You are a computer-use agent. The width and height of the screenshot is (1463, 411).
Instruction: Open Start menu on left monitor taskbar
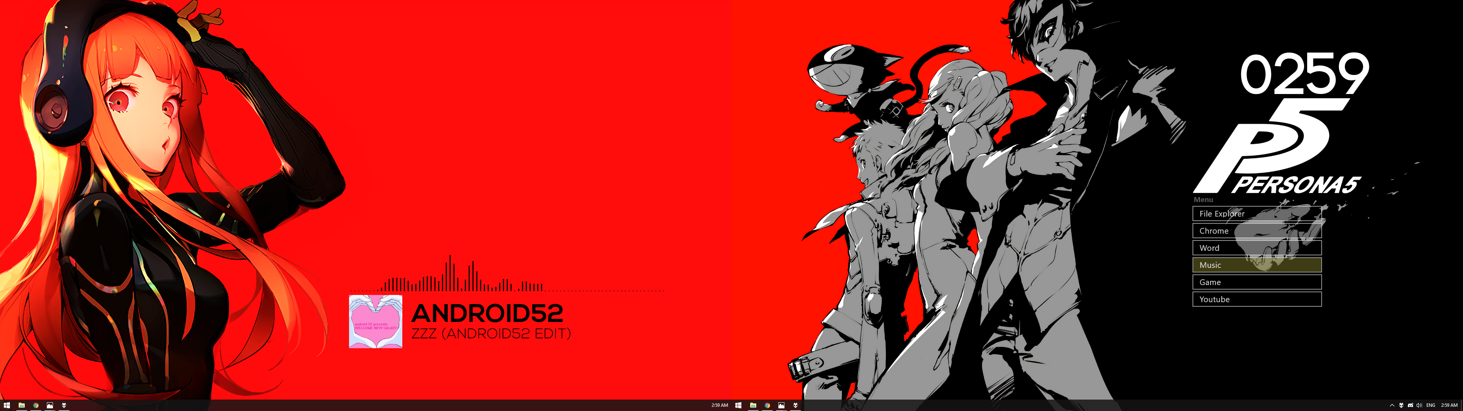(7, 405)
